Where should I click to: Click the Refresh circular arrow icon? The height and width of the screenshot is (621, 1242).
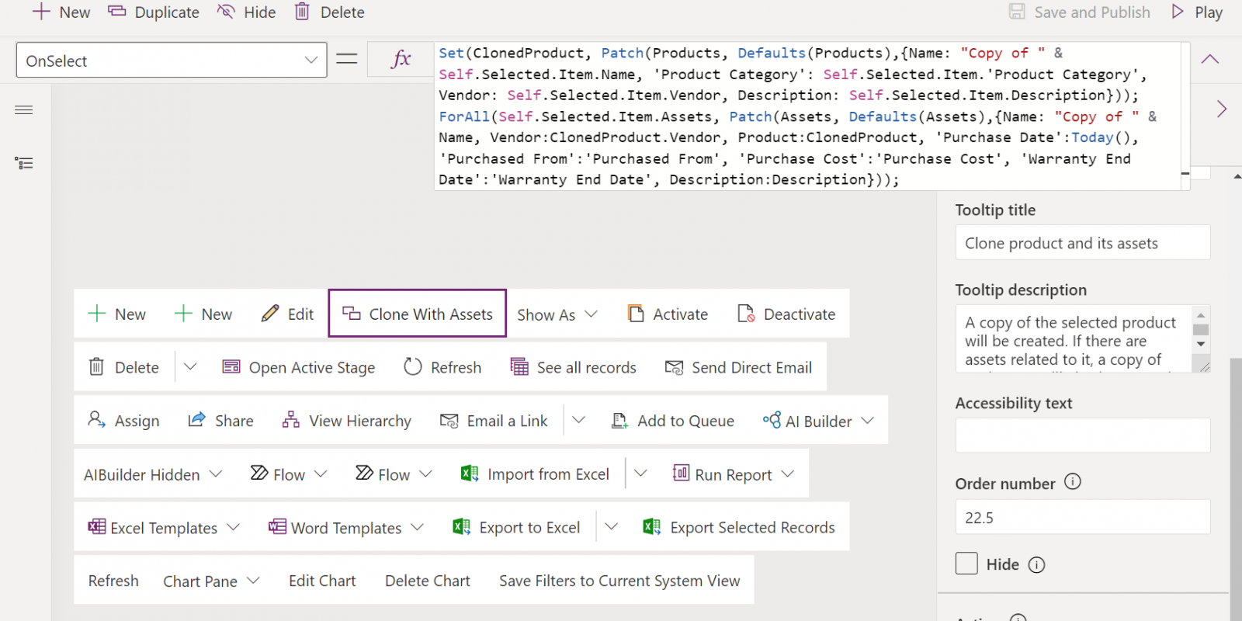(413, 367)
